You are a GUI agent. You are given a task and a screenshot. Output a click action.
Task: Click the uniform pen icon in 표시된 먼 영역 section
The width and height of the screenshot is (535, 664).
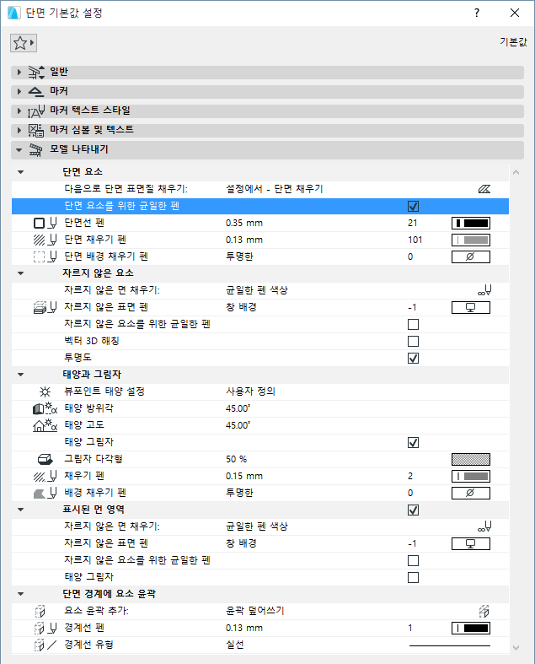click(x=484, y=526)
